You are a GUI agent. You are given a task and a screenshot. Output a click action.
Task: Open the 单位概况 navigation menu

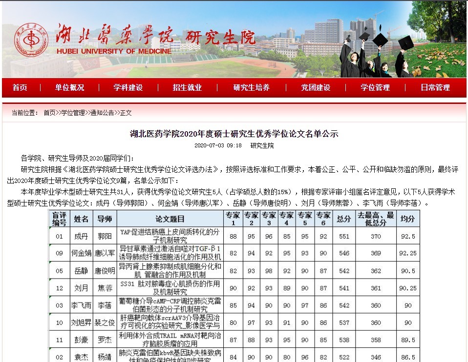(x=69, y=87)
